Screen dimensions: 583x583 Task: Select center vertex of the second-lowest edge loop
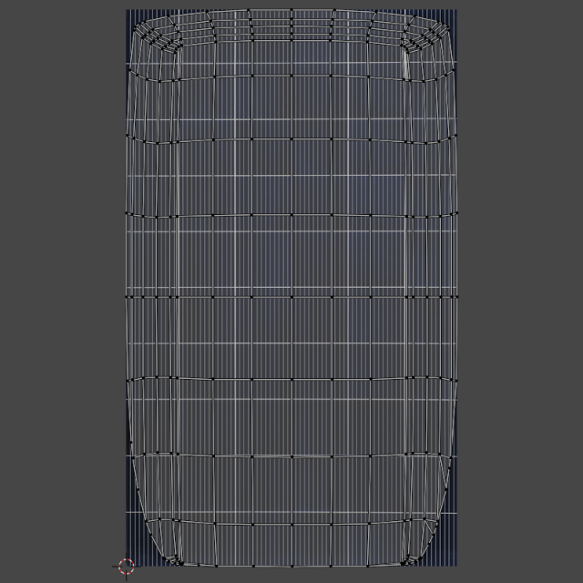tap(291, 455)
